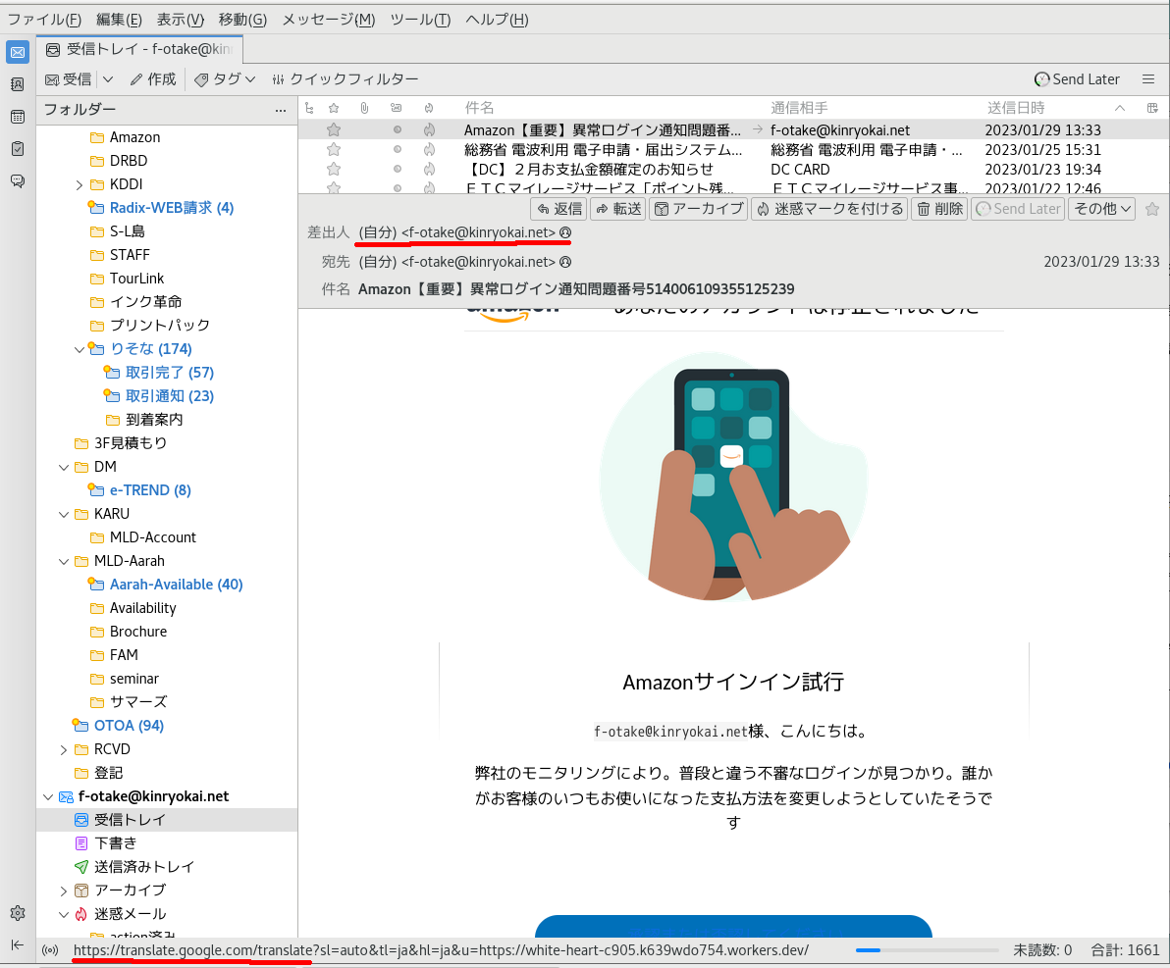Open the Calendar space icon
1170x968 pixels.
tap(18, 117)
